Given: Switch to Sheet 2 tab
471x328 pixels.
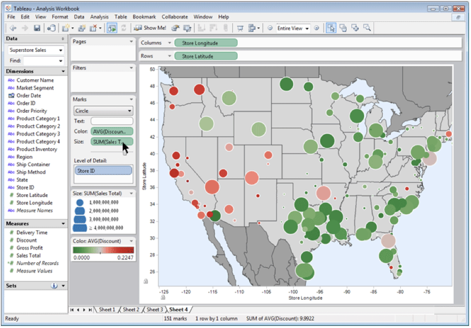Looking at the screenshot, I should pos(130,310).
